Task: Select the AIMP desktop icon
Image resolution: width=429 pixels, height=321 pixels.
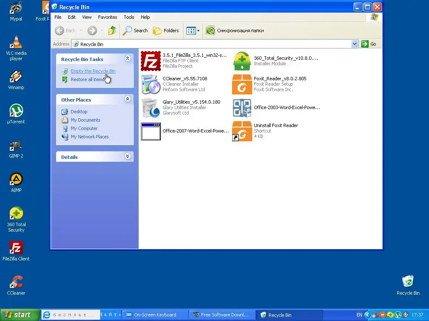Action: pos(16,182)
